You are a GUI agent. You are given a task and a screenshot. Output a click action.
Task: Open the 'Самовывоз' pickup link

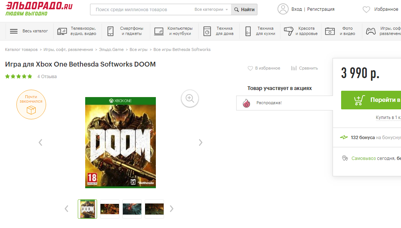[363, 158]
